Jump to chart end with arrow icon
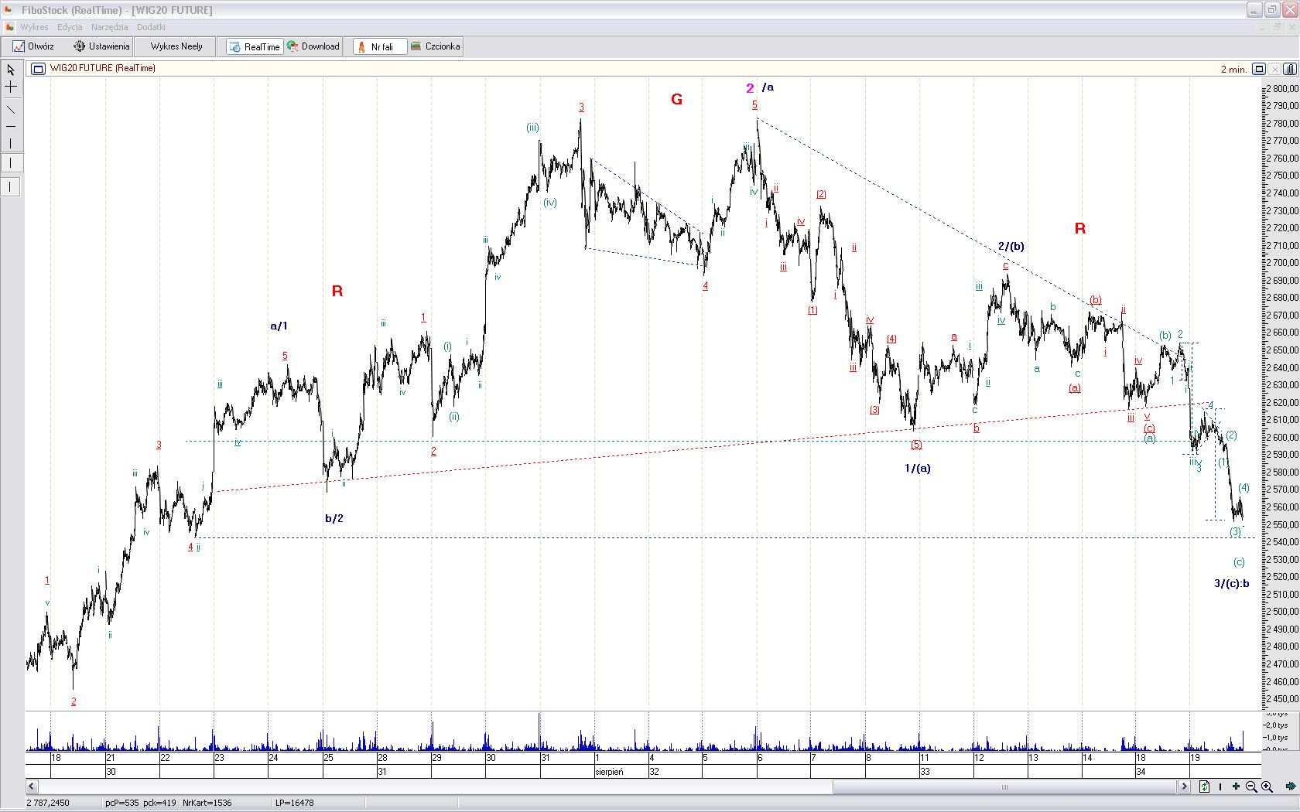 tap(1290, 786)
